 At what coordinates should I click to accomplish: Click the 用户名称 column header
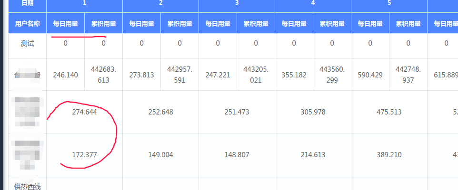[27, 23]
